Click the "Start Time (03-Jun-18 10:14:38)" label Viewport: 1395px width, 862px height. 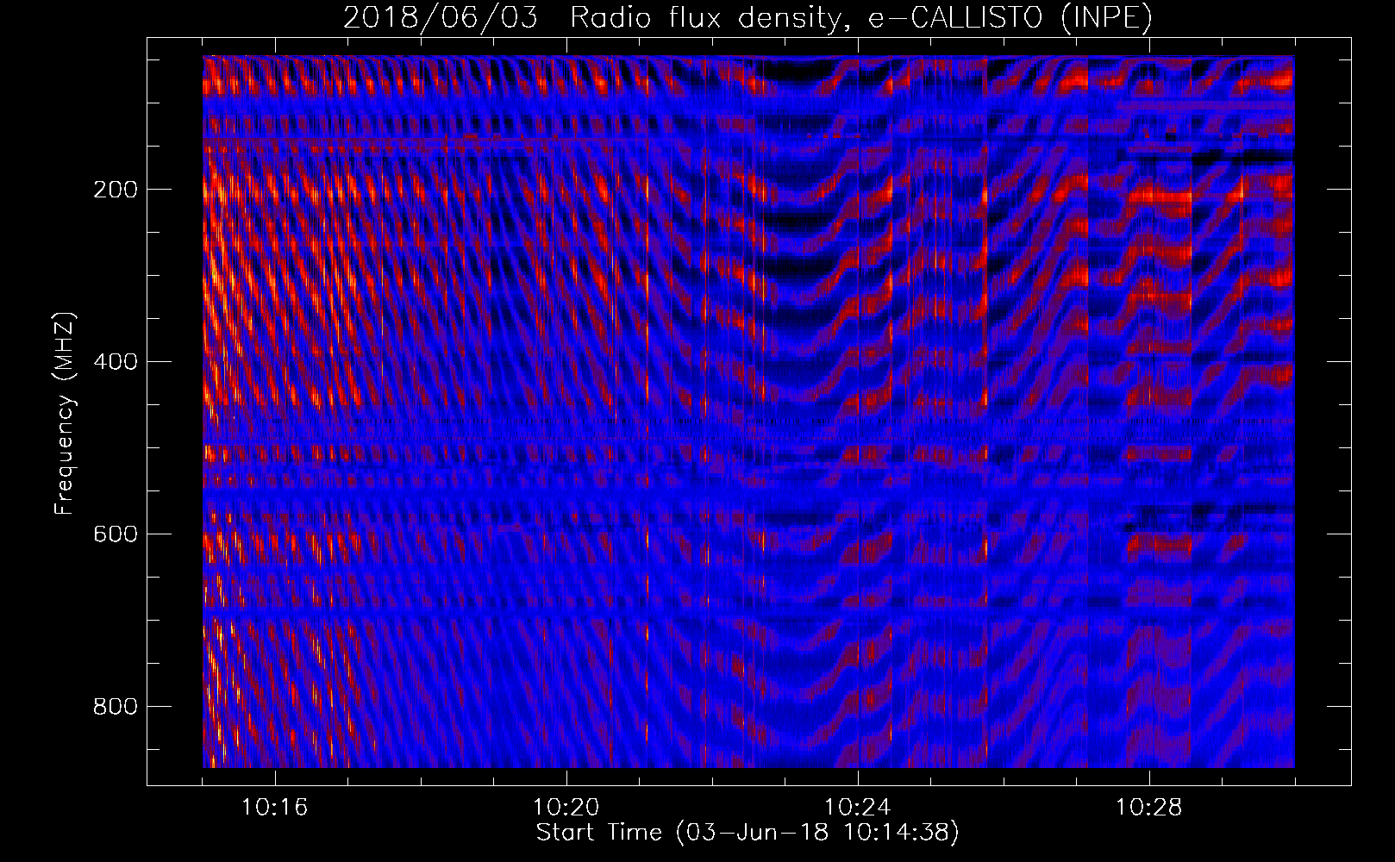coord(748,833)
